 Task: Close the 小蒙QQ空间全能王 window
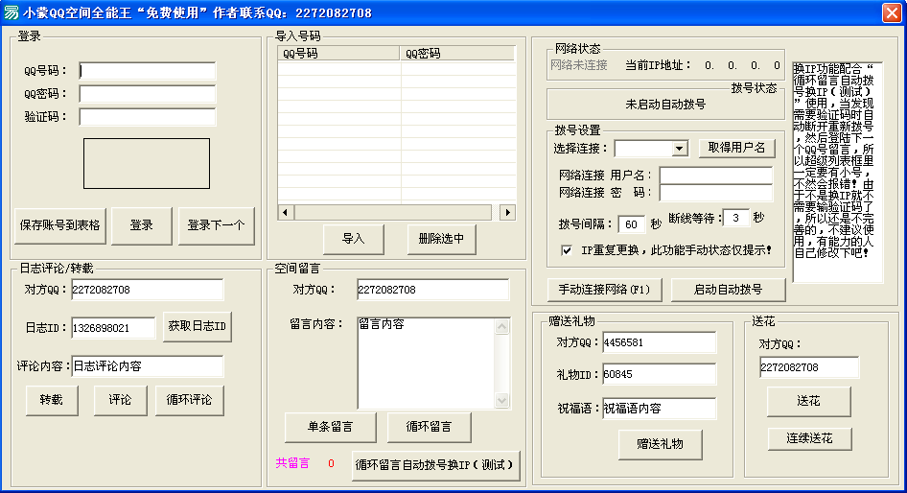(892, 12)
